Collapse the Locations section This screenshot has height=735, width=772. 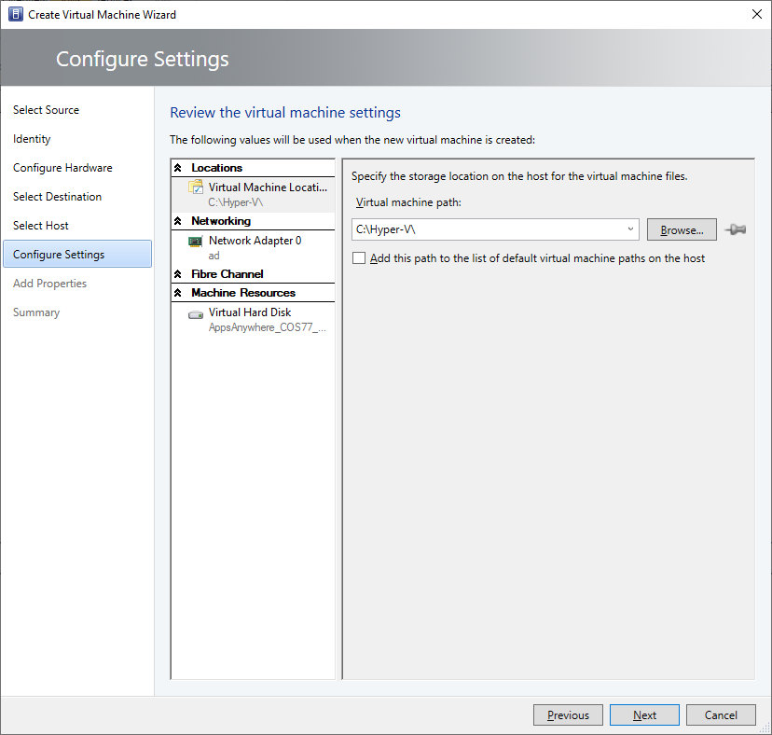179,168
